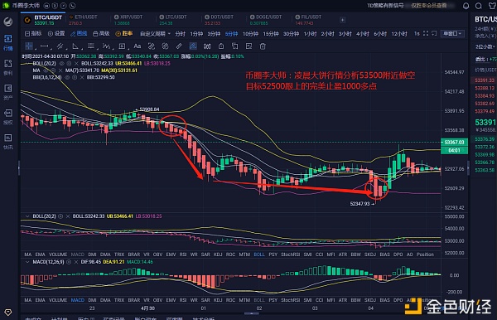Image resolution: width=497 pixels, height=320 pixels.
Task: Select the triangle shape drawing tool
Action: (x=75, y=46)
